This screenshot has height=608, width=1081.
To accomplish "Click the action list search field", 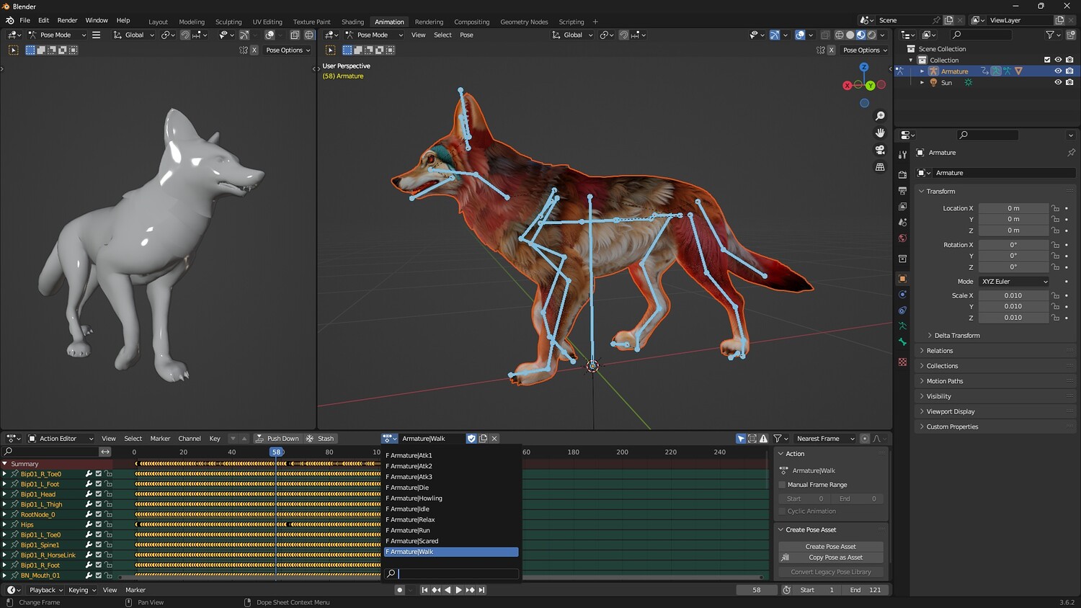I will coord(451,573).
